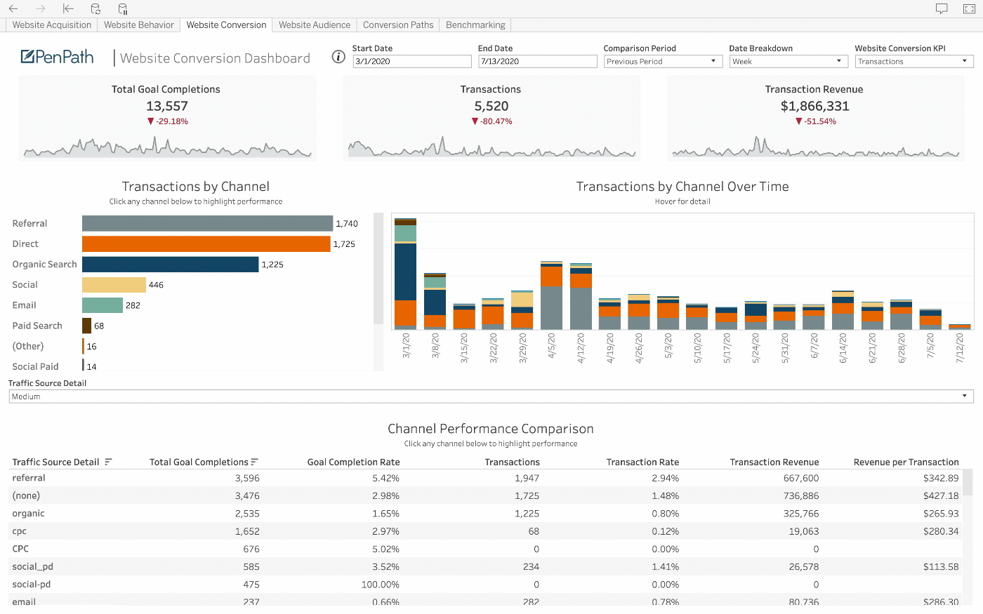Click the (Other) channel label
Image resolution: width=983 pixels, height=614 pixels.
[x=28, y=346]
